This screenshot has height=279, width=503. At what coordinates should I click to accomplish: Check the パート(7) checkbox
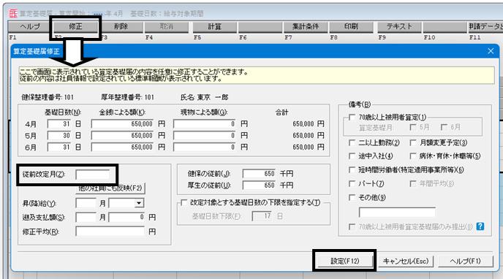pyautogui.click(x=352, y=183)
